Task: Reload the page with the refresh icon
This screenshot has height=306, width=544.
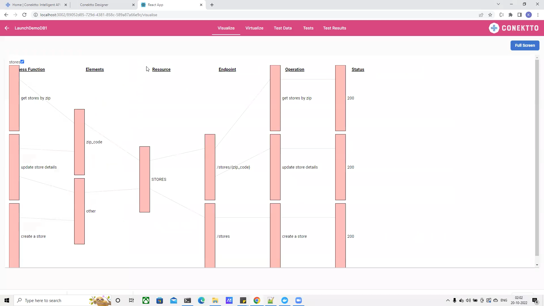Action: 24,15
